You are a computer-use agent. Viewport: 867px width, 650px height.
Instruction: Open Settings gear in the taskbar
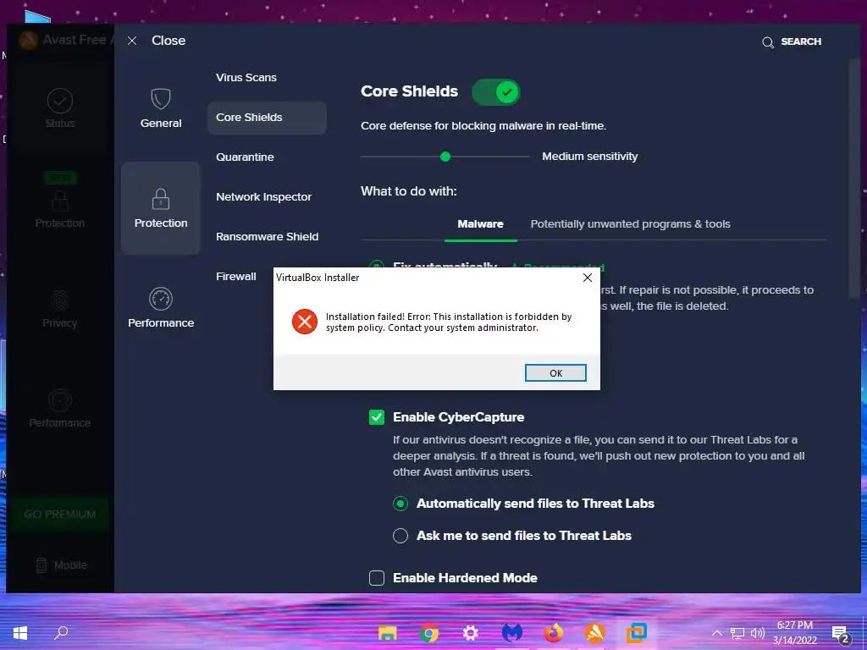click(x=471, y=633)
